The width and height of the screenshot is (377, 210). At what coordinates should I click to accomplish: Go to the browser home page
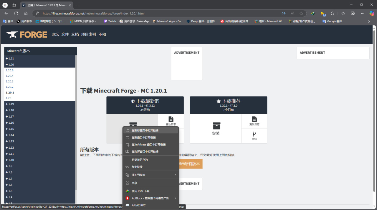26,14
